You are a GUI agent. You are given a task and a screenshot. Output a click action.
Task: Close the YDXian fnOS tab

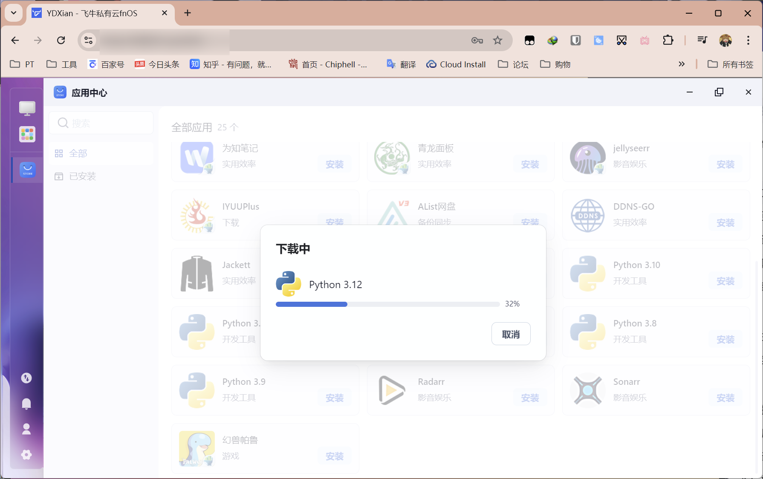[165, 13]
